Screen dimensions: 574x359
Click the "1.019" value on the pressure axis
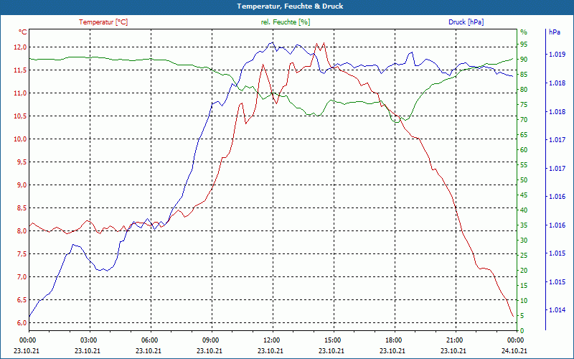[x=557, y=55]
